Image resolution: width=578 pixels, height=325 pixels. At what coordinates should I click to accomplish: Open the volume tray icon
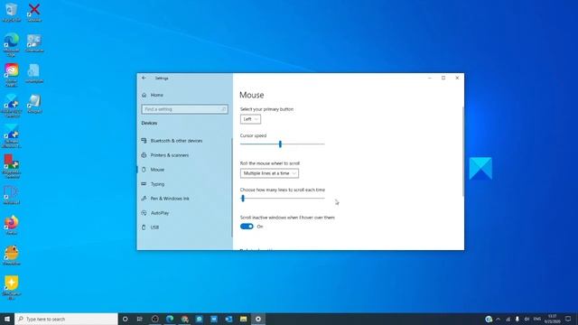(527, 319)
